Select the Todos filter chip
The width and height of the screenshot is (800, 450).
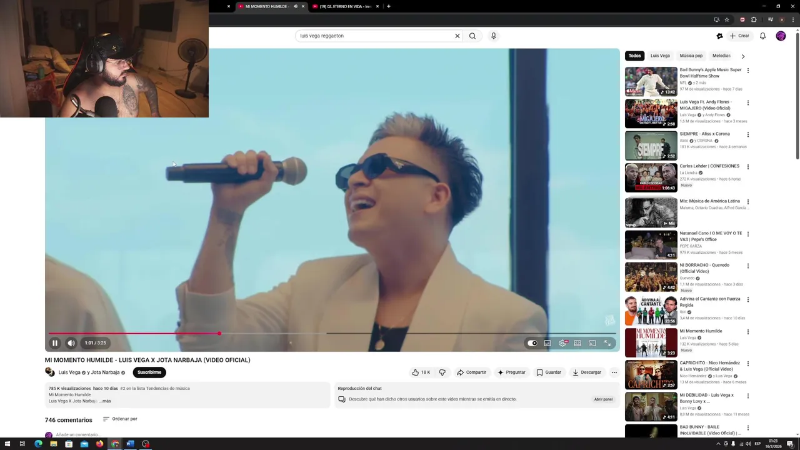(634, 56)
